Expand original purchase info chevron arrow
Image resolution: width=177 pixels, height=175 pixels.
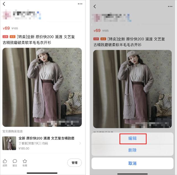pos(80,143)
